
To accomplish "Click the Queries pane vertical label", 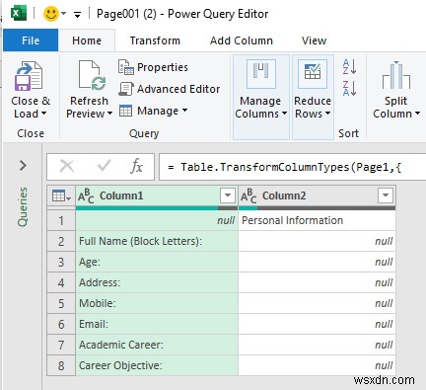I will tap(23, 206).
